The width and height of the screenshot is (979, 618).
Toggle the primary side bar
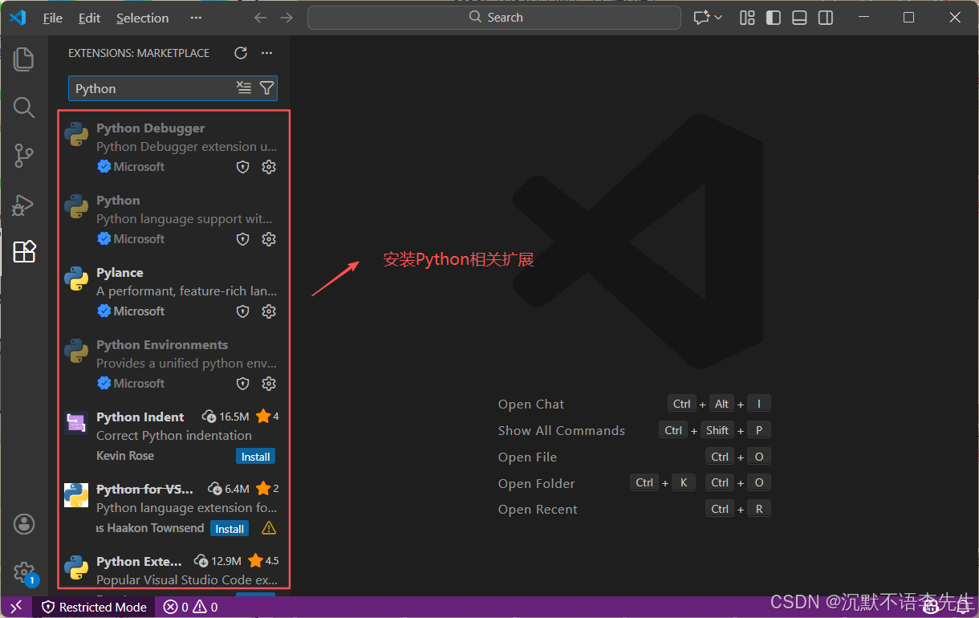774,18
